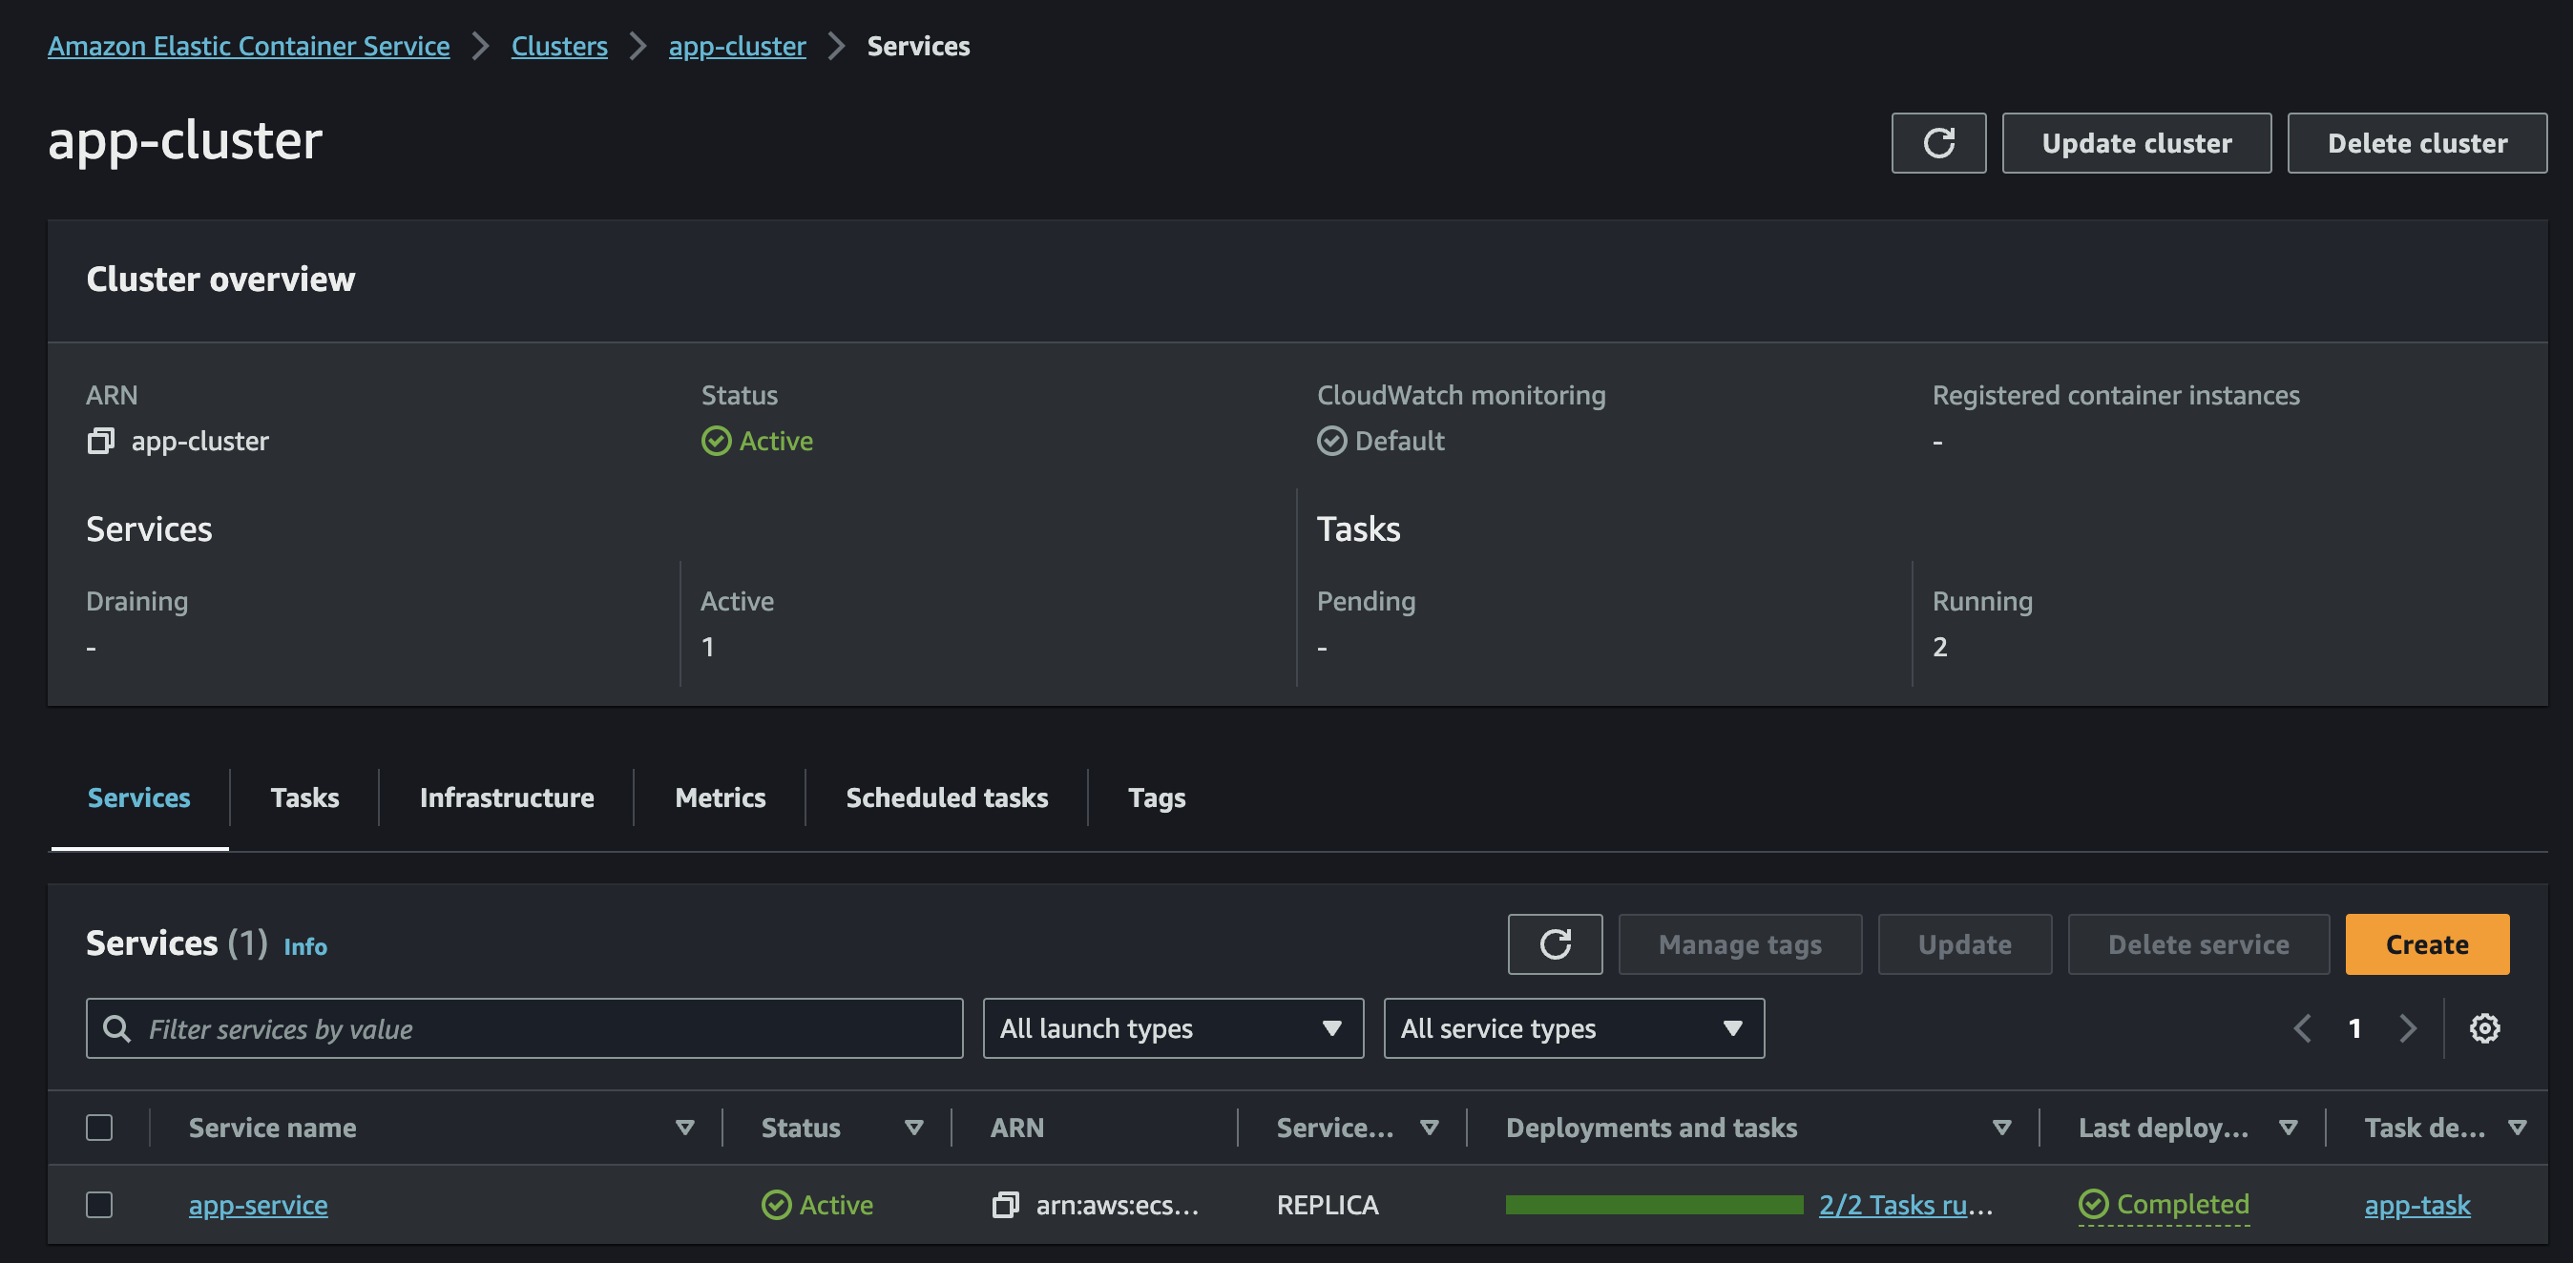Switch to the Tasks tab
This screenshot has width=2573, height=1263.
[304, 797]
